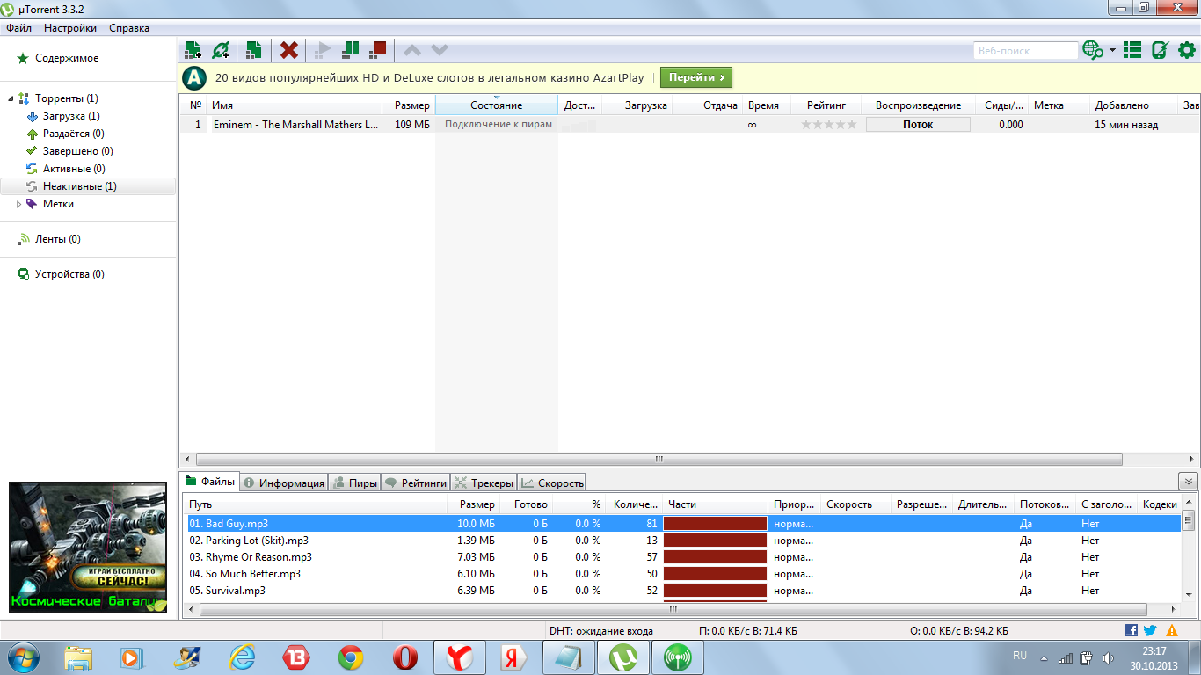Switch to the Файлы tab
The height and width of the screenshot is (675, 1201).
tap(210, 482)
